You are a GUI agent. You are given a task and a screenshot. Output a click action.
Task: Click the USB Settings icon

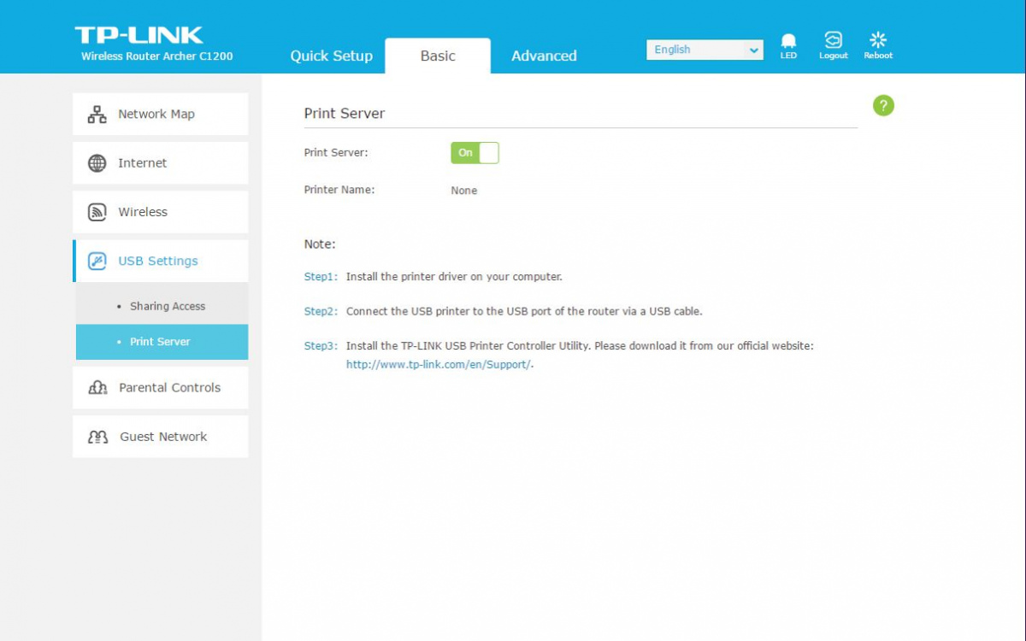(97, 261)
